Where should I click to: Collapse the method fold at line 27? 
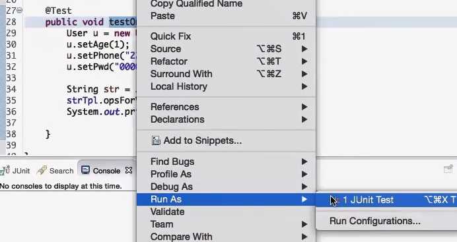[19, 11]
